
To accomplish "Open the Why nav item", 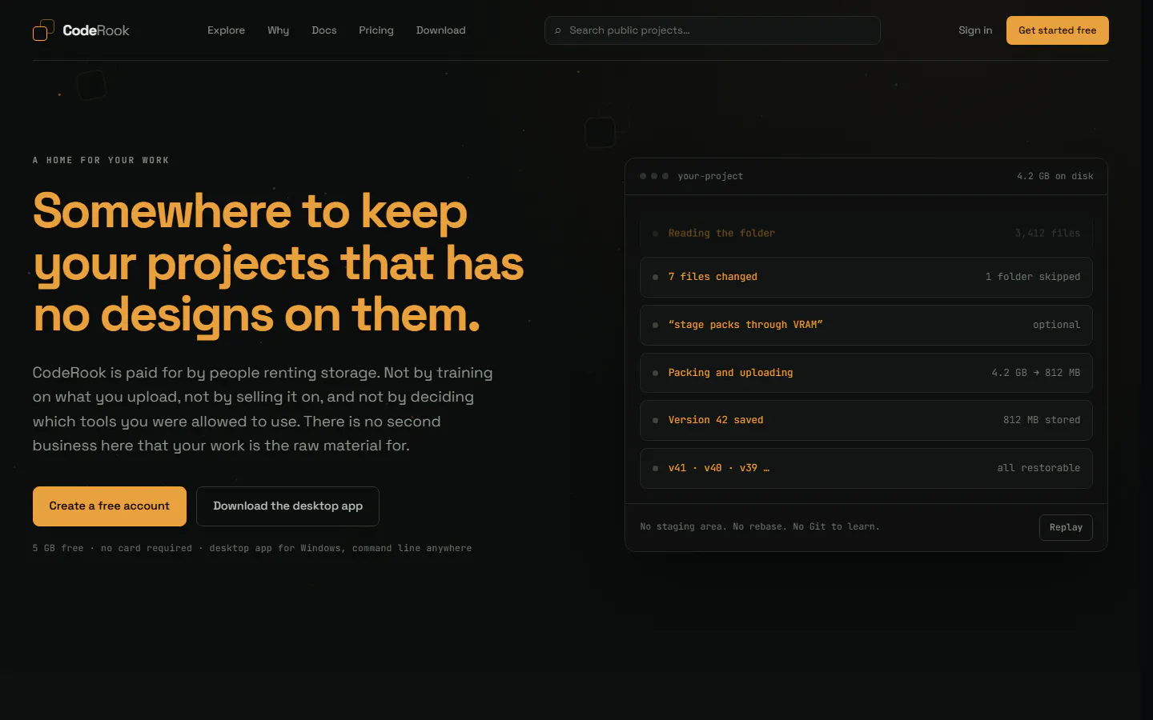I will 278,30.
